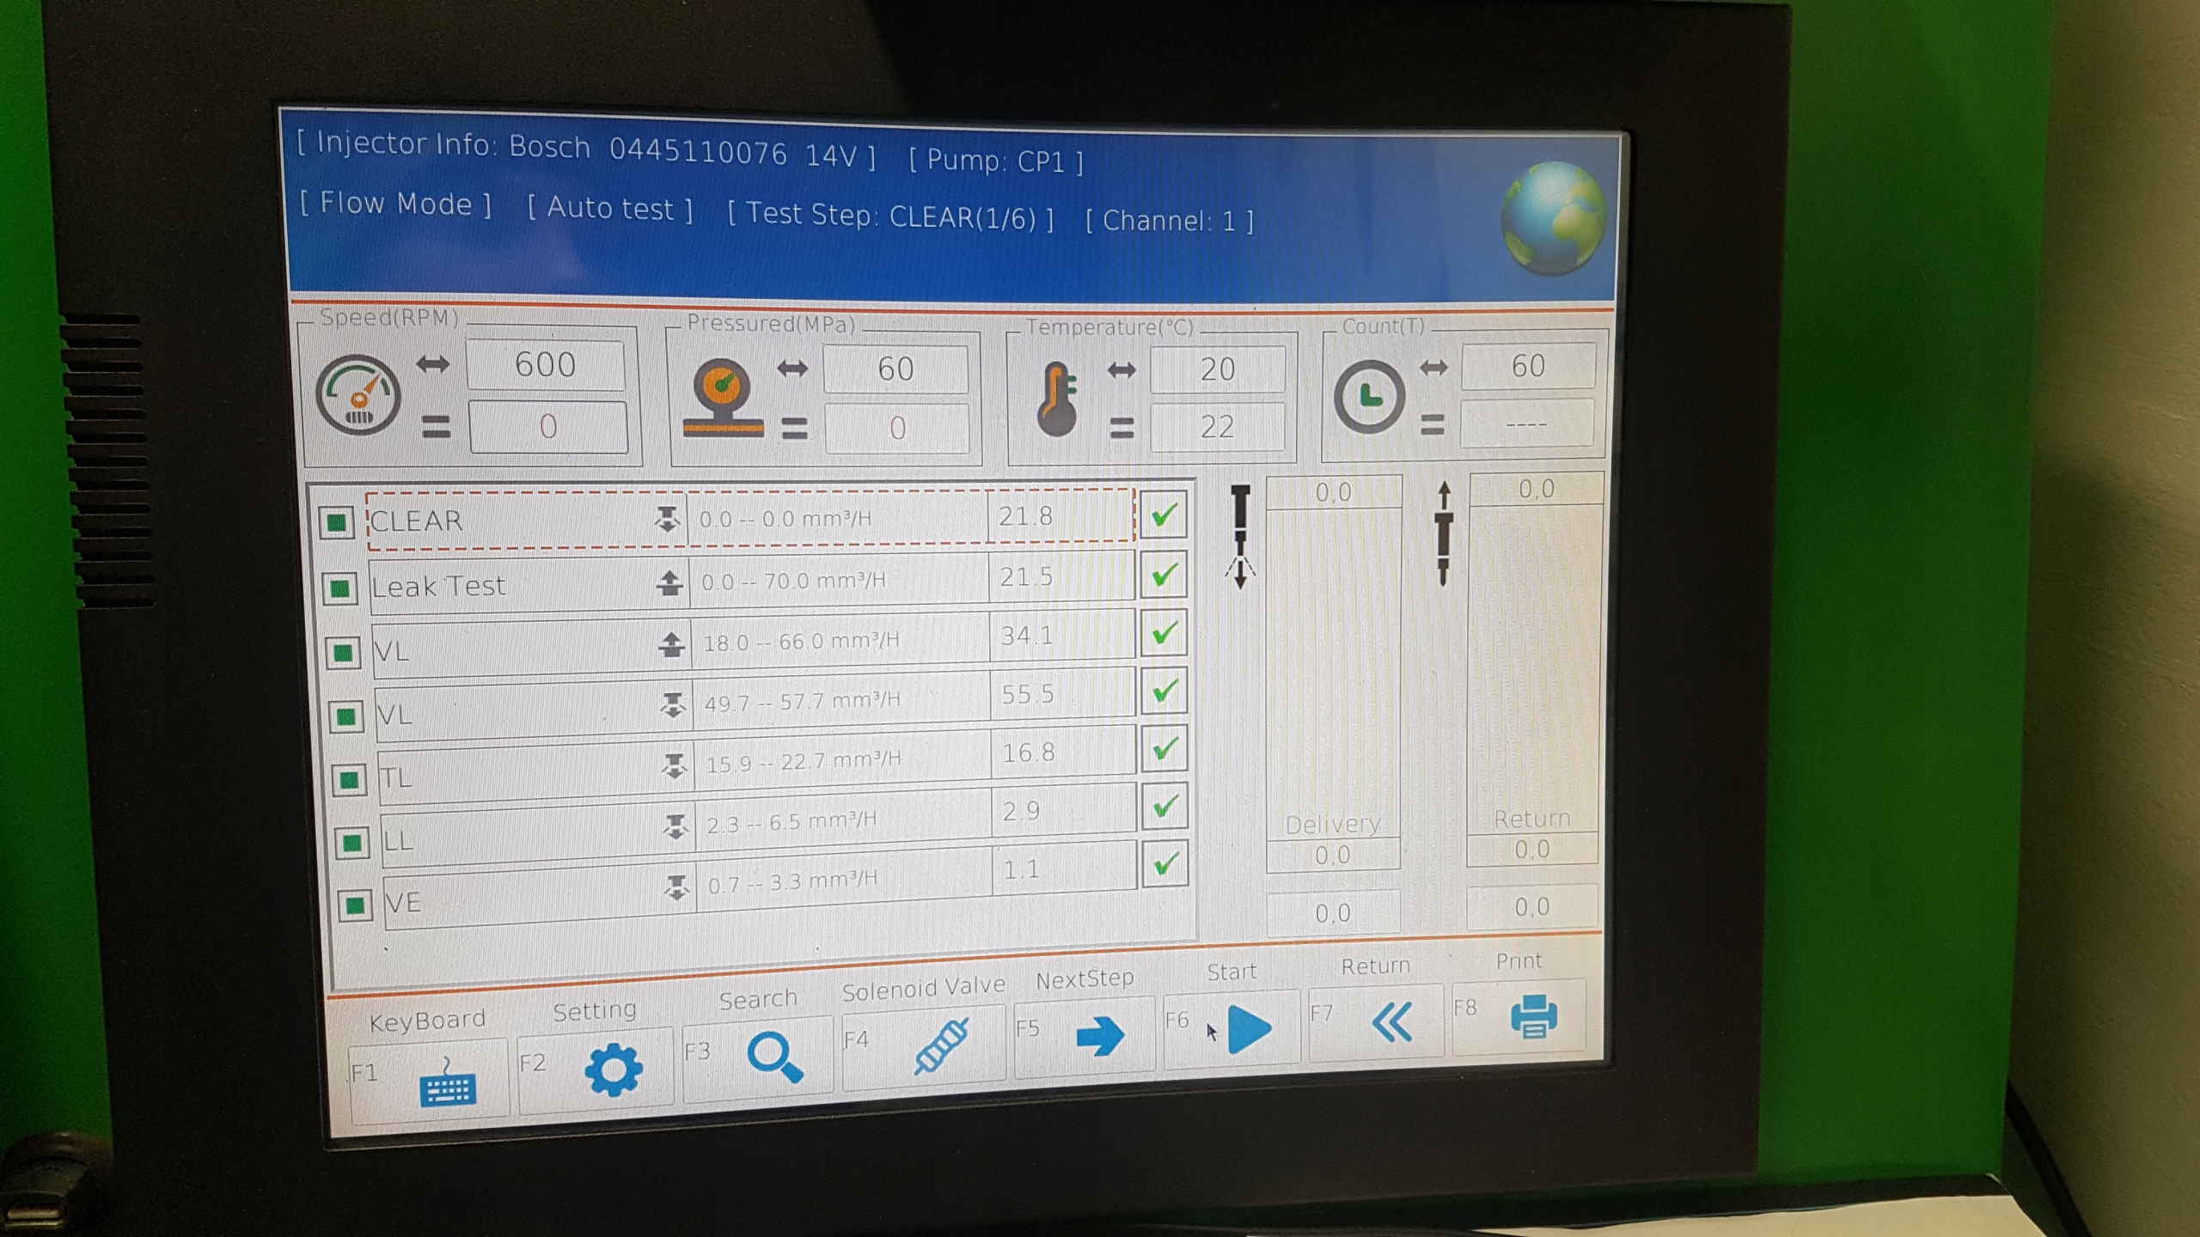
Task: Click the Pressure setpoint arrows icon
Action: pos(792,369)
